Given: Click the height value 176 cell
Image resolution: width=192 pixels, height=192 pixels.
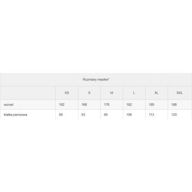Looking at the screenshot, I should click(112, 105).
